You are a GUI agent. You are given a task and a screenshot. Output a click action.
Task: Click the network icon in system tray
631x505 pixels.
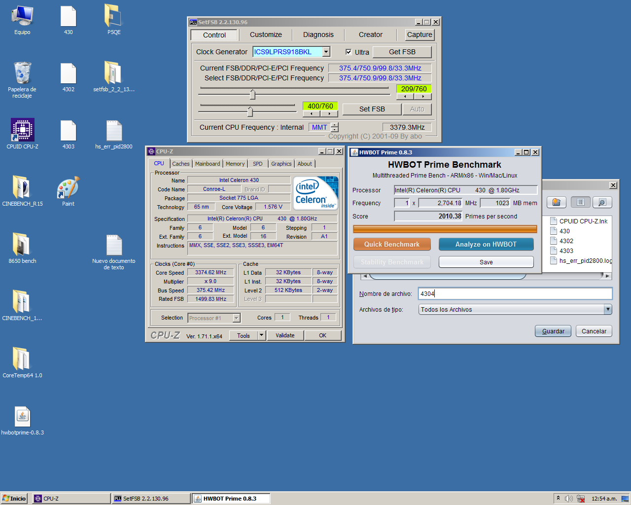[580, 499]
